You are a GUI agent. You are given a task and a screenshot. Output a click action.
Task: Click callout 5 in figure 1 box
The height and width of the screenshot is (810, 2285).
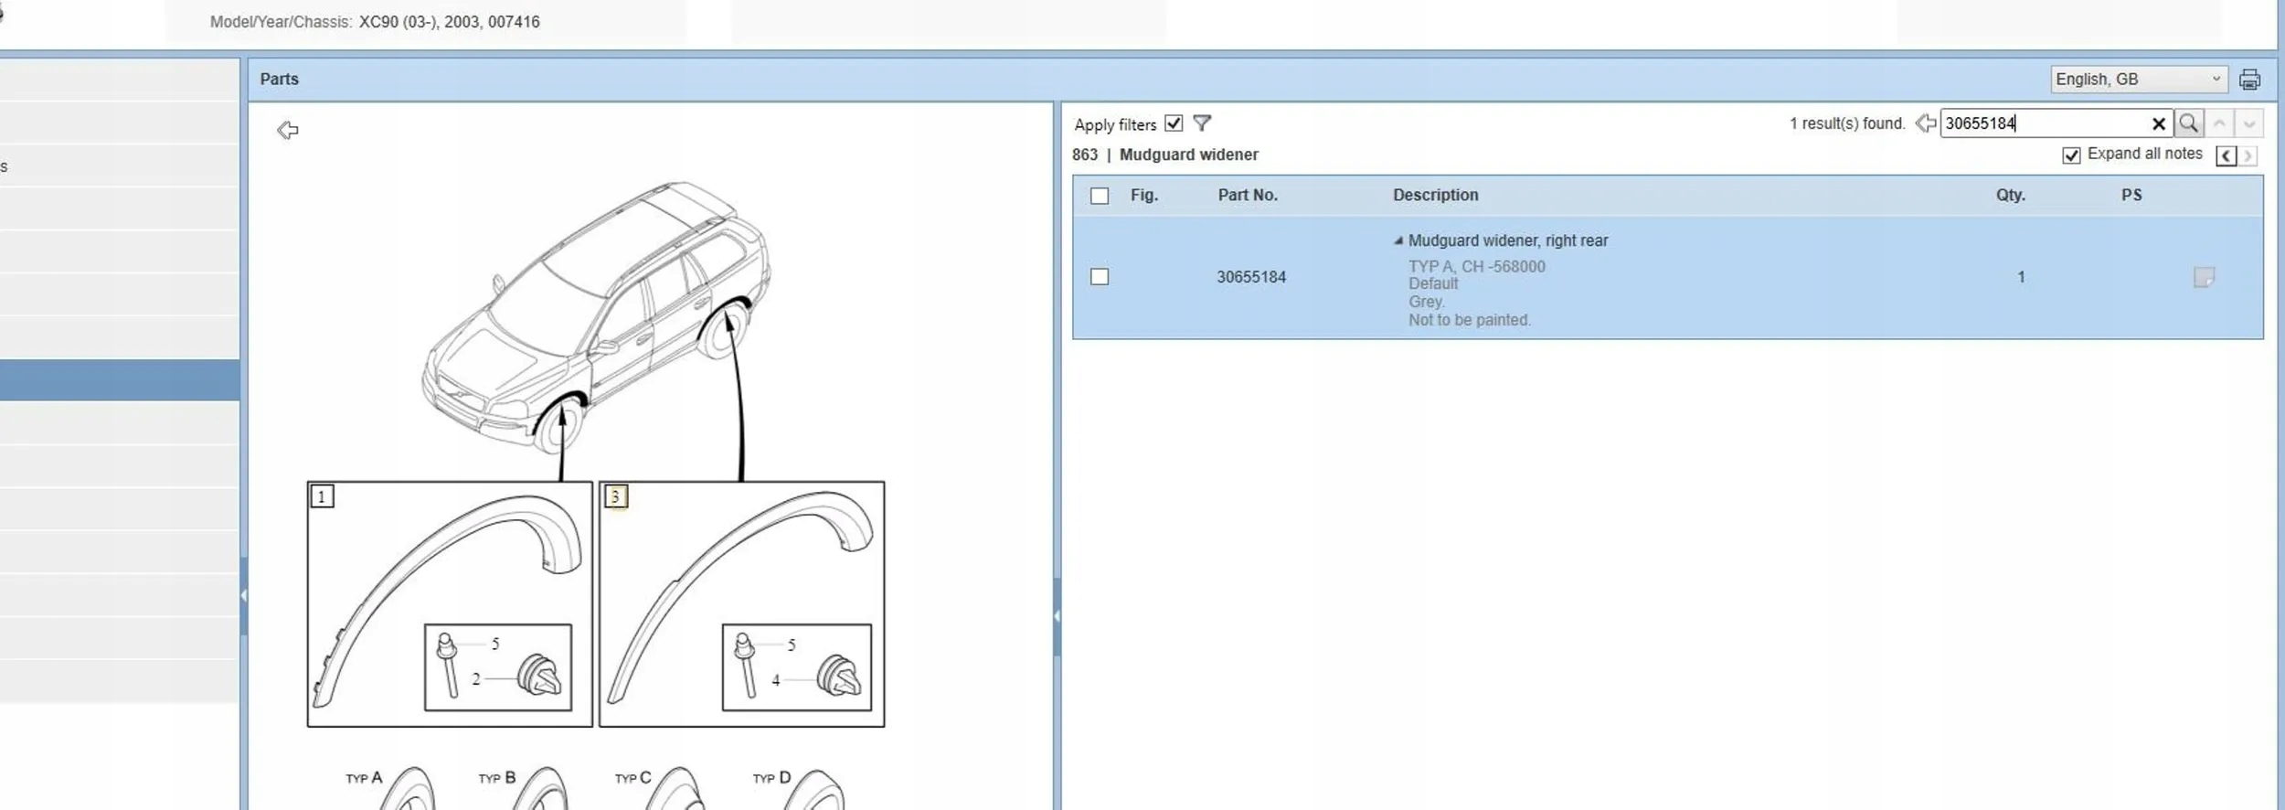click(495, 644)
